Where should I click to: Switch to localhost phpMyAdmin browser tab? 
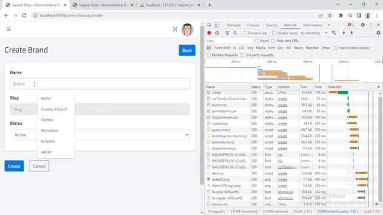[x=169, y=5]
